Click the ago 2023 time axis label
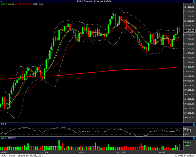 point(120,152)
